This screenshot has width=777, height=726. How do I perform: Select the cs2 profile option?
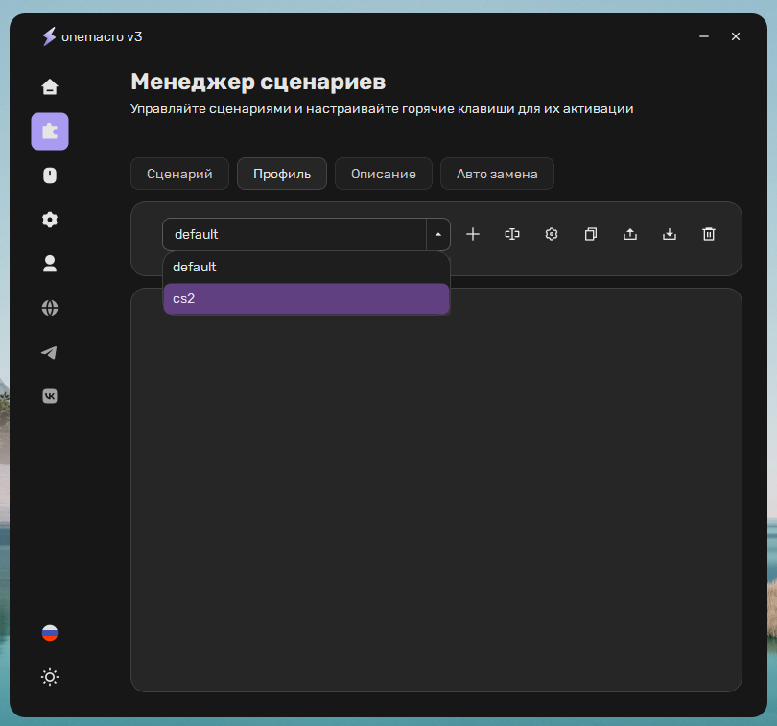(306, 299)
